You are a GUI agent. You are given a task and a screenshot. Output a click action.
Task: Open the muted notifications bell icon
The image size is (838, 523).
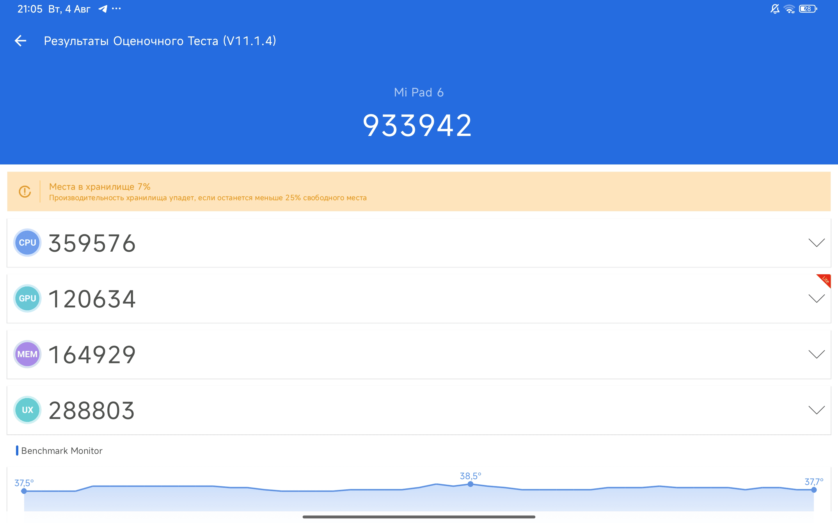[775, 9]
